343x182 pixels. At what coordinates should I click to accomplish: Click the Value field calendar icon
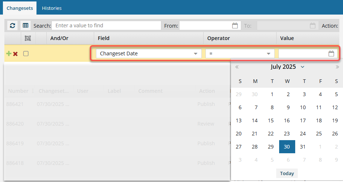pyautogui.click(x=331, y=54)
